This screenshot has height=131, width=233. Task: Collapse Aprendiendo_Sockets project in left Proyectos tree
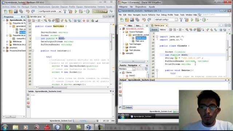point(4,20)
